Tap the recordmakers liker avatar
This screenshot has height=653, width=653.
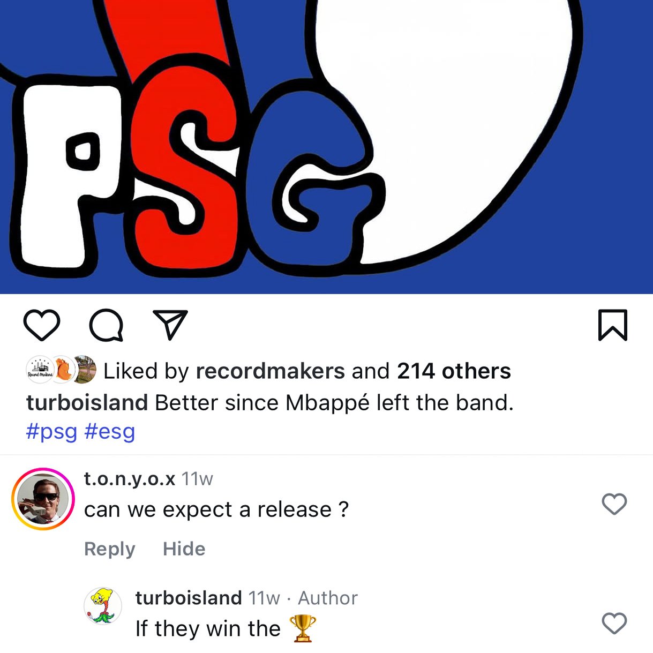pos(40,370)
